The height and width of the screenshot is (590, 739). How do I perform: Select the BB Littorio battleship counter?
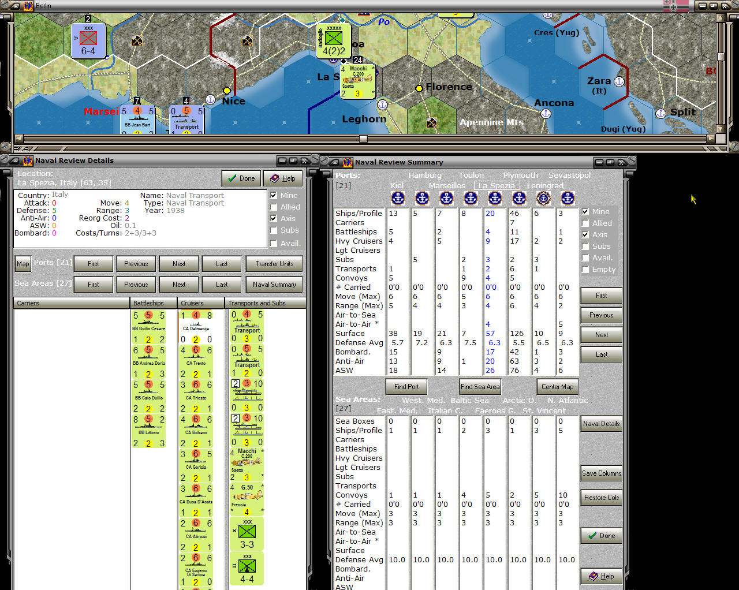(149, 431)
